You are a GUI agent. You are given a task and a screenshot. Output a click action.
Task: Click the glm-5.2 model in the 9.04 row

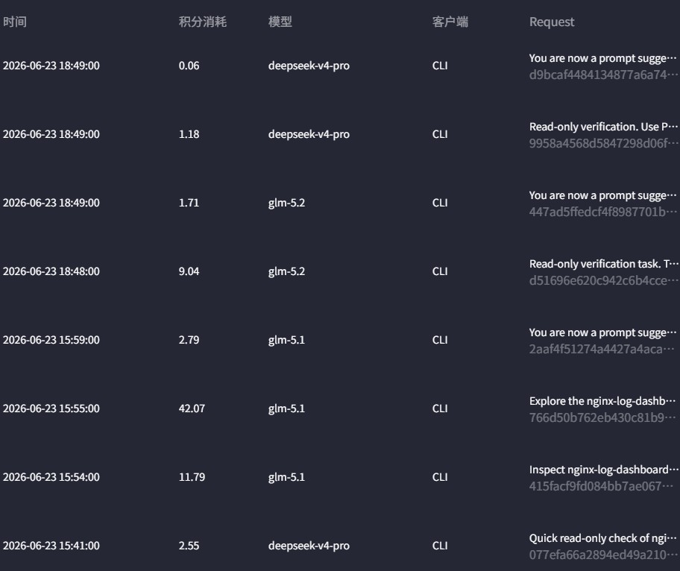(x=286, y=271)
